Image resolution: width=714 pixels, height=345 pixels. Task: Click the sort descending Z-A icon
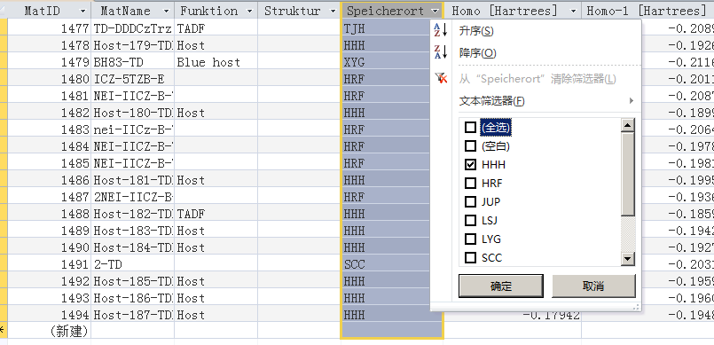coord(440,52)
